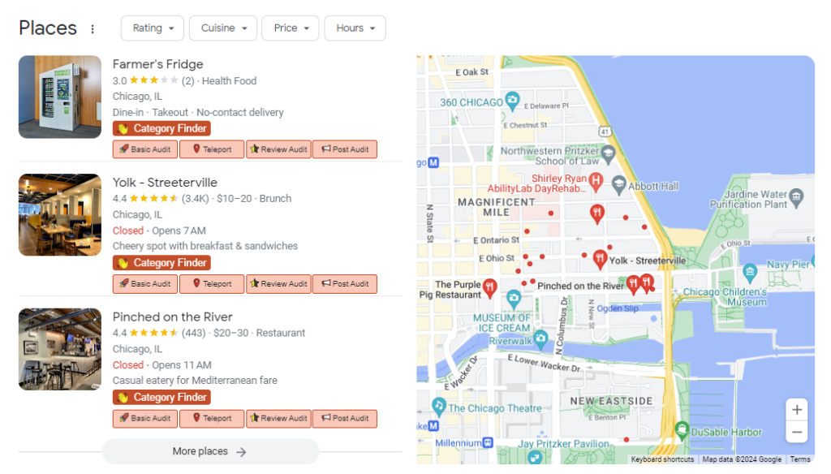Open the Cuisine filter dropdown
831x474 pixels.
click(x=223, y=28)
